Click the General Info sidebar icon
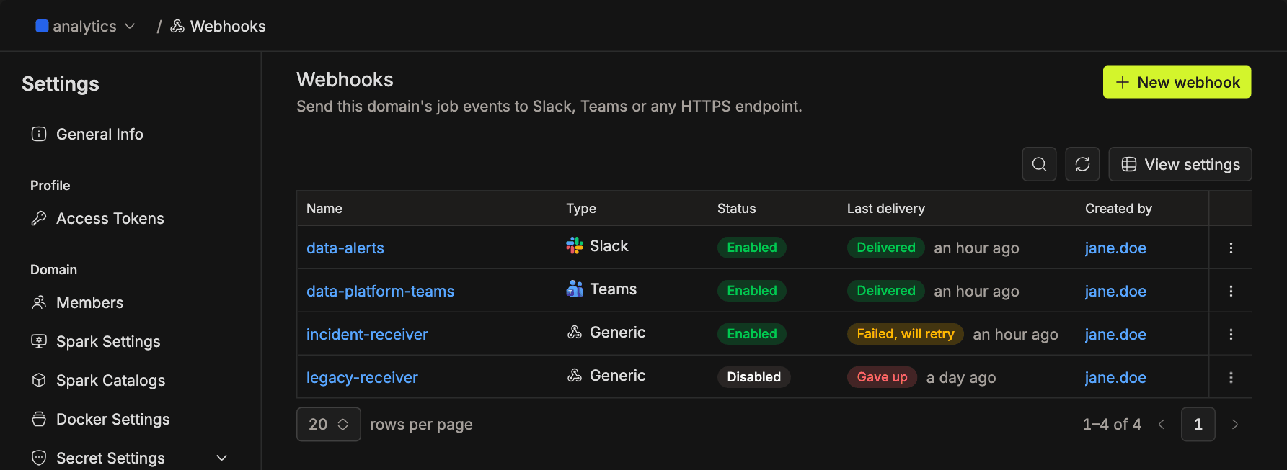The width and height of the screenshot is (1287, 470). point(39,134)
